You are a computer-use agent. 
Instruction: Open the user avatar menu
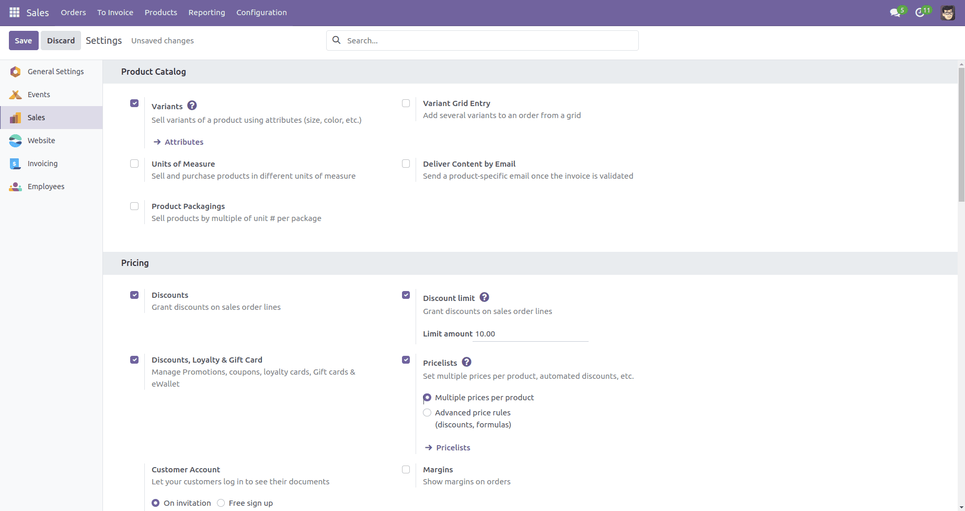tap(948, 13)
